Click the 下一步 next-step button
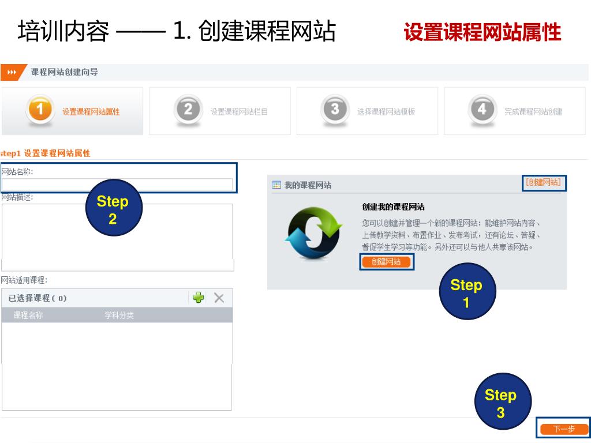The width and height of the screenshot is (591, 443). [563, 429]
